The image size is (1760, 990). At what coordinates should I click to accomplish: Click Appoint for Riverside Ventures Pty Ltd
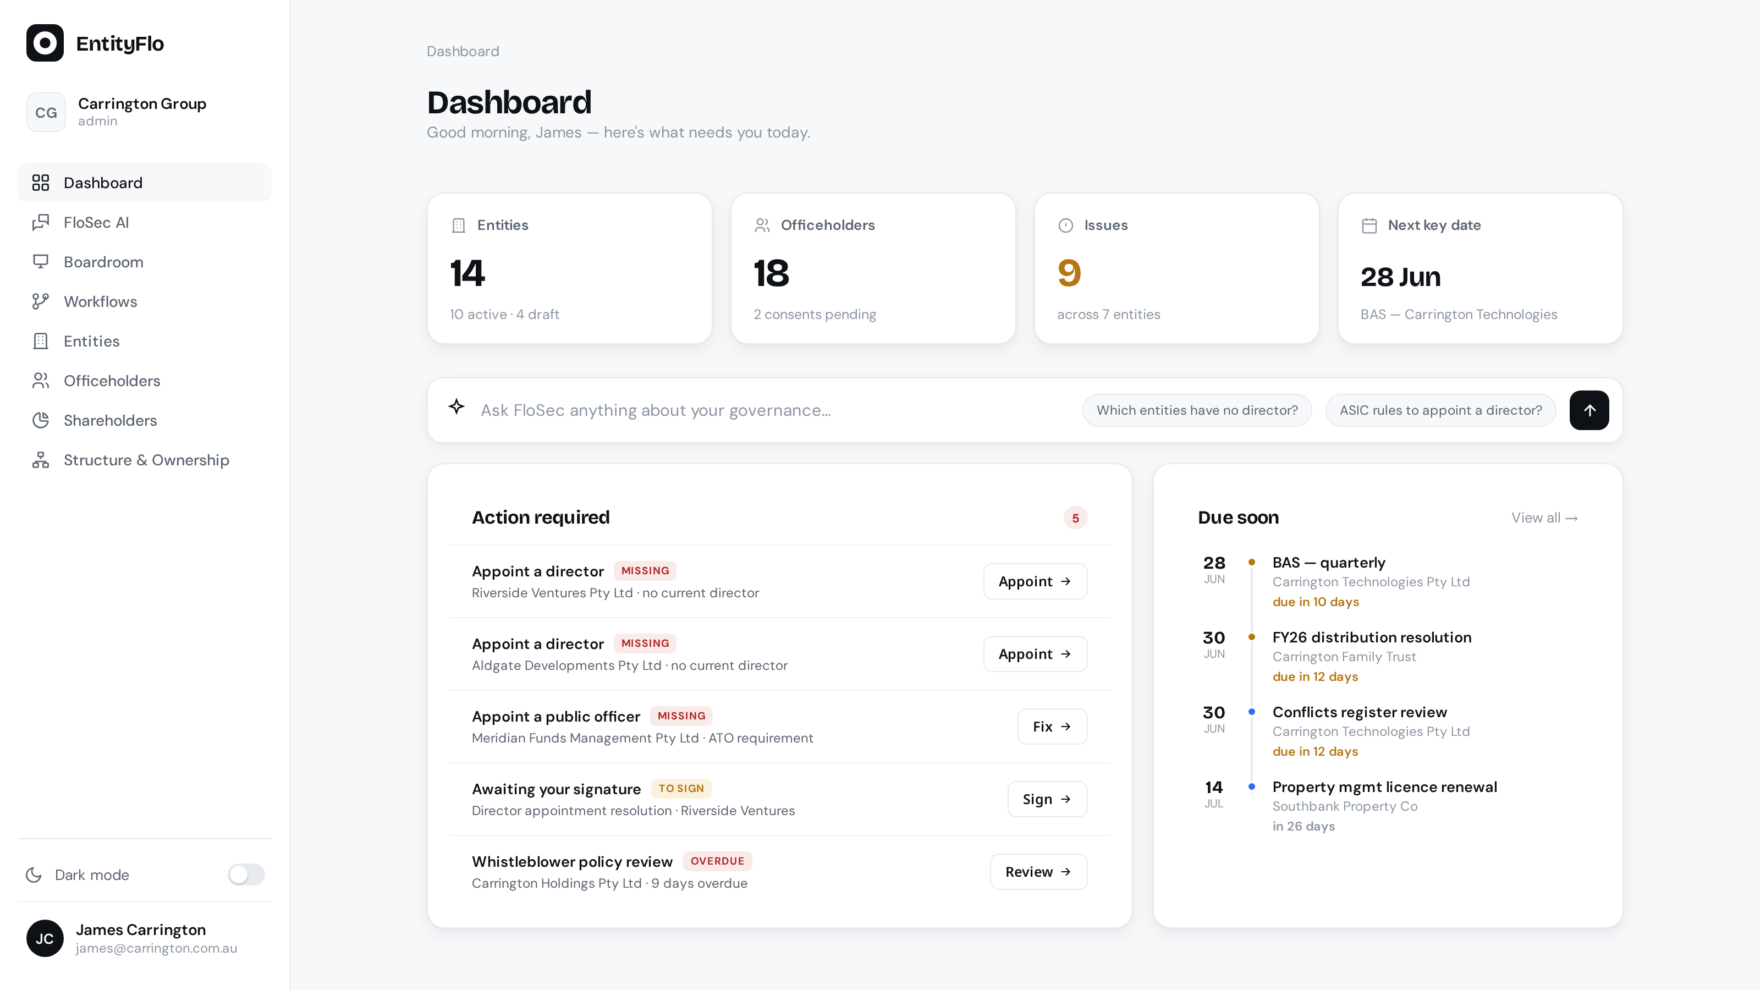tap(1035, 581)
